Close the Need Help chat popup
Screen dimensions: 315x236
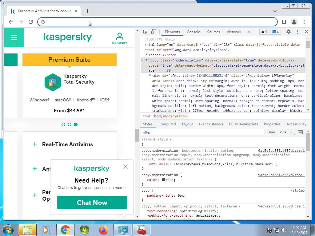click(126, 167)
